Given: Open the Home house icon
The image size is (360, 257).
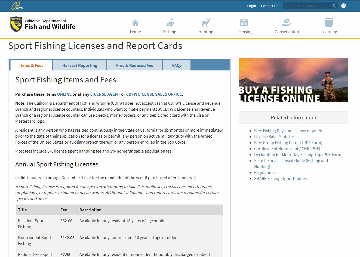Looking at the screenshot, I should pyautogui.click(x=135, y=23).
